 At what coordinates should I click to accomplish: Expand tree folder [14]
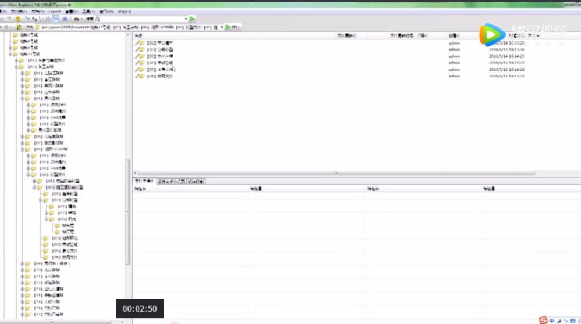(x=22, y=295)
